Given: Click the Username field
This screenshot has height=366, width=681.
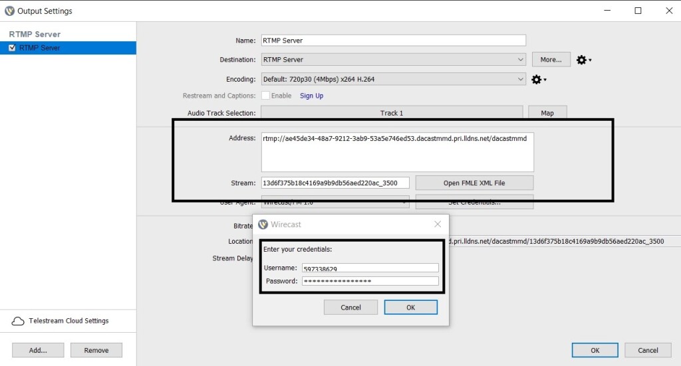Looking at the screenshot, I should pyautogui.click(x=370, y=268).
